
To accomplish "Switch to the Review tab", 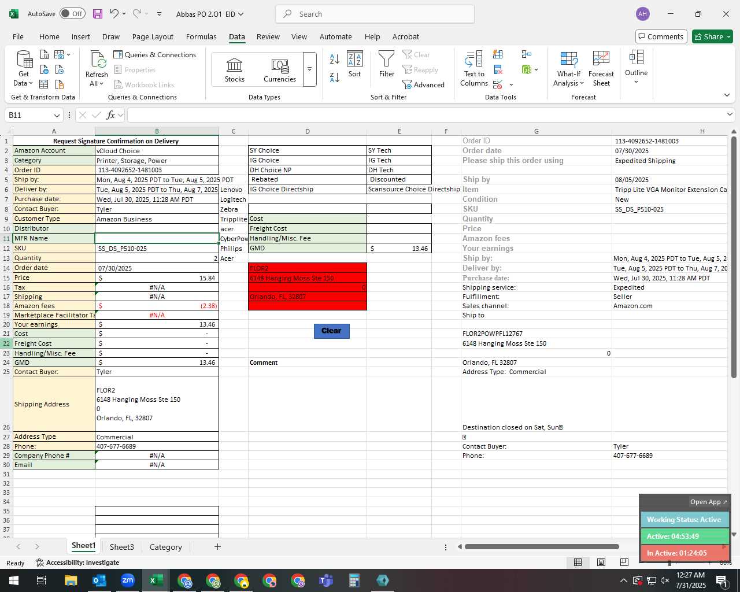I will [x=268, y=36].
